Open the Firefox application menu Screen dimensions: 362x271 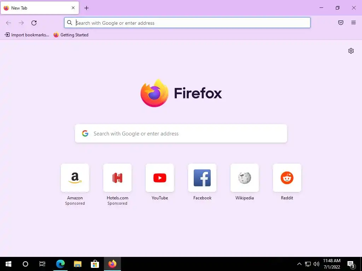pyautogui.click(x=354, y=23)
